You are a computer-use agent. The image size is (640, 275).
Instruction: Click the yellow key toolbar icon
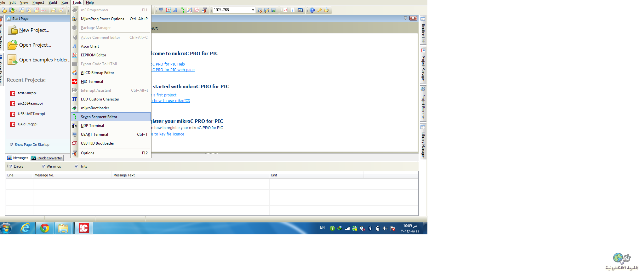[x=319, y=10]
